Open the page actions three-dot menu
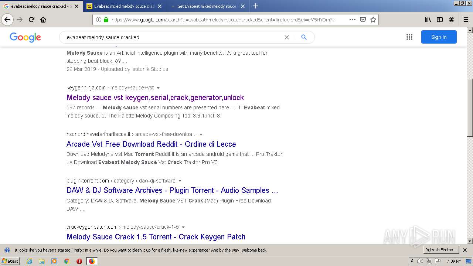This screenshot has width=473, height=266. click(353, 20)
